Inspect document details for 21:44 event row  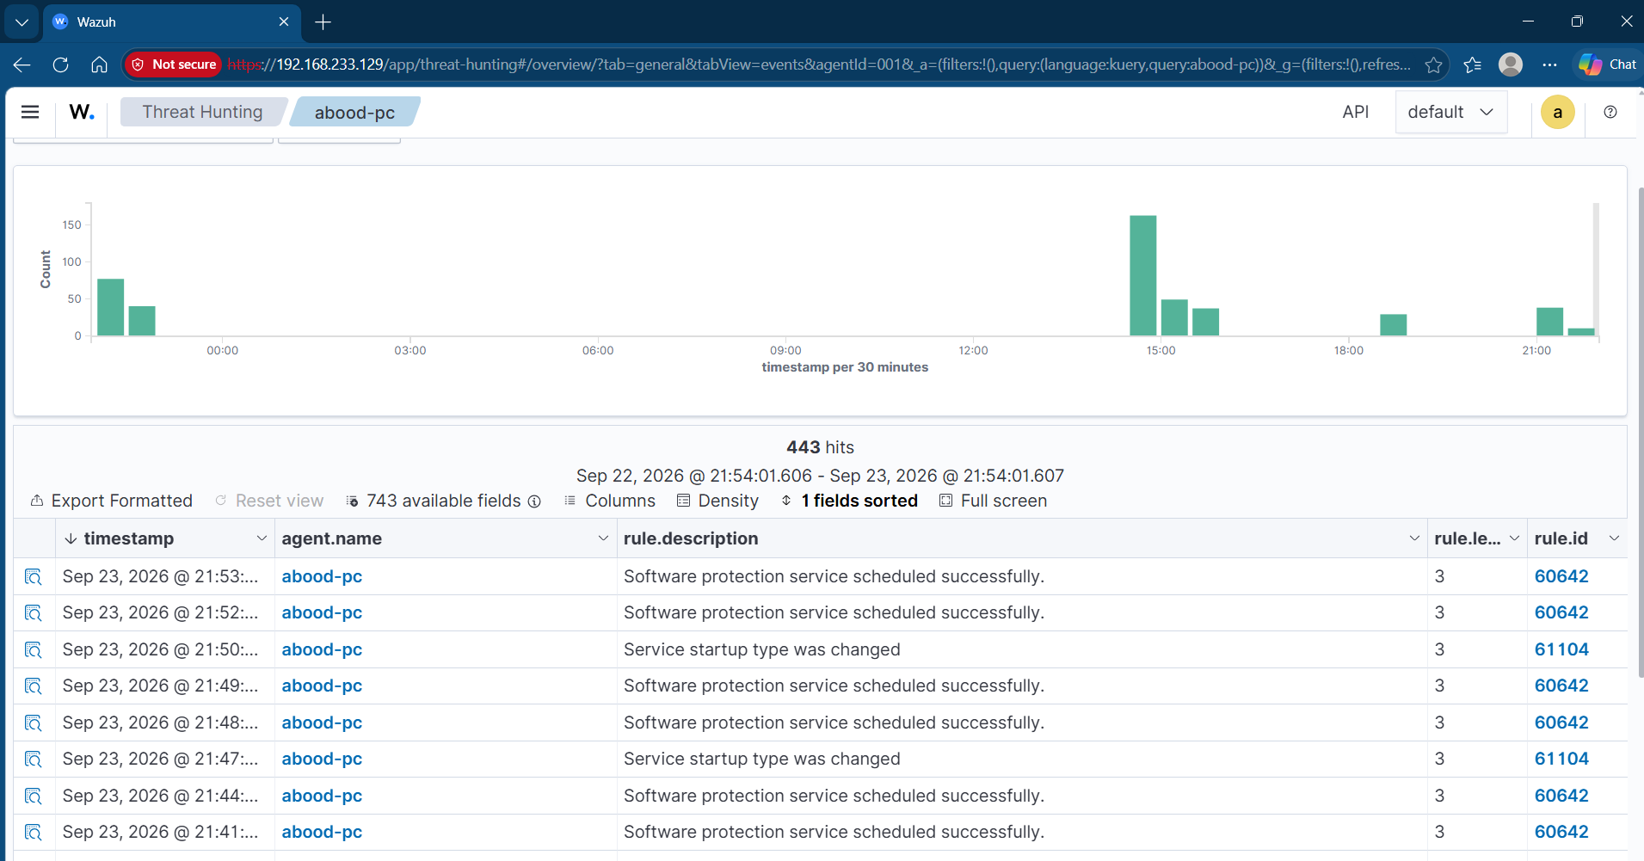[x=34, y=796]
